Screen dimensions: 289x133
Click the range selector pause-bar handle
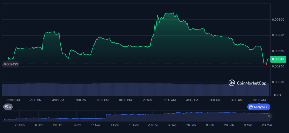(269, 116)
